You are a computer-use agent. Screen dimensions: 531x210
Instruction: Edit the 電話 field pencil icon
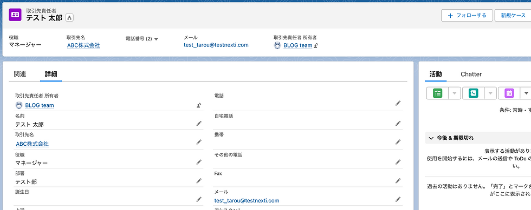(x=398, y=104)
